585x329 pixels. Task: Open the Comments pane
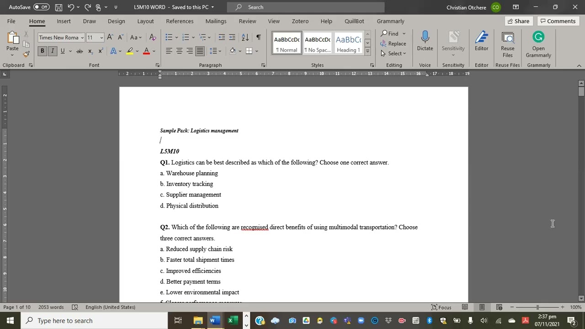click(557, 21)
